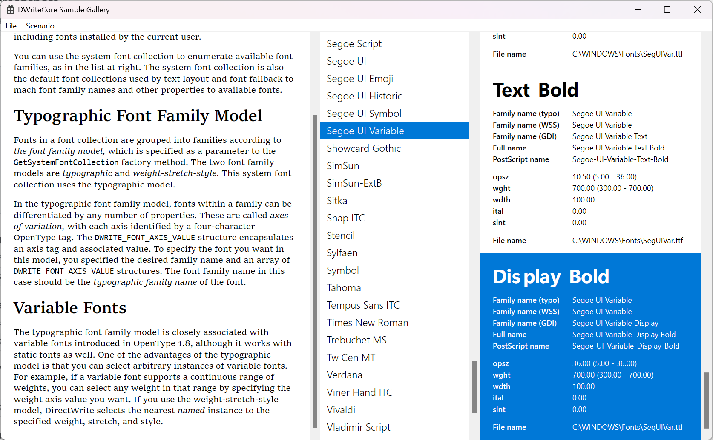Open the Scenario menu
713x440 pixels.
pyautogui.click(x=40, y=26)
